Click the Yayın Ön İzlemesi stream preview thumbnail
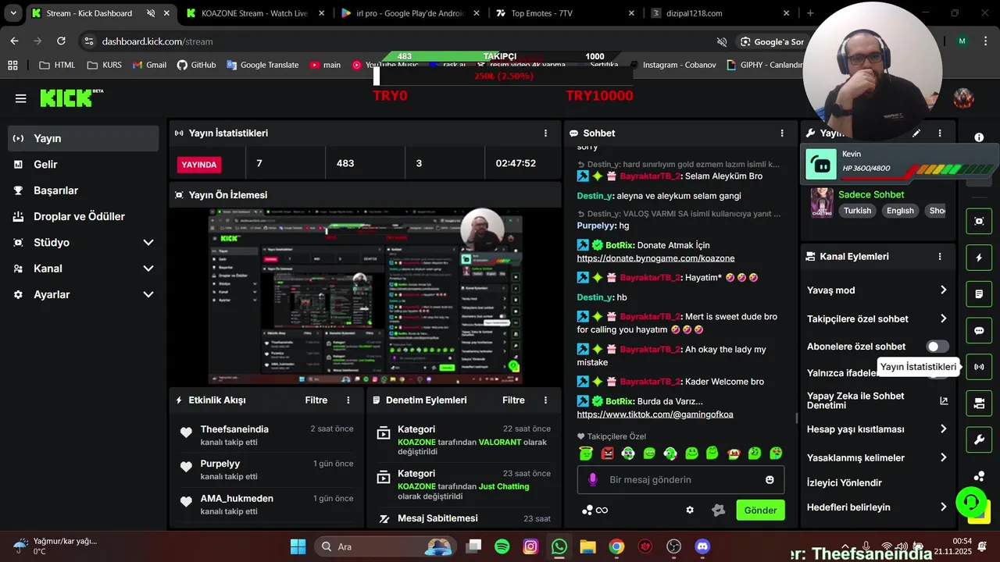This screenshot has width=1000, height=562. [366, 297]
